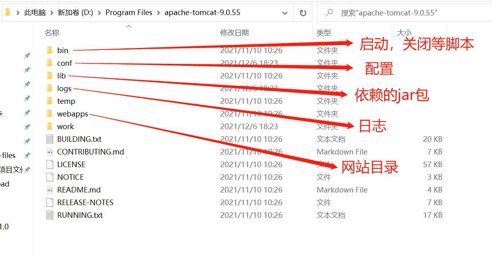Click the modified date of temp folder
492x257 pixels.
251,101
